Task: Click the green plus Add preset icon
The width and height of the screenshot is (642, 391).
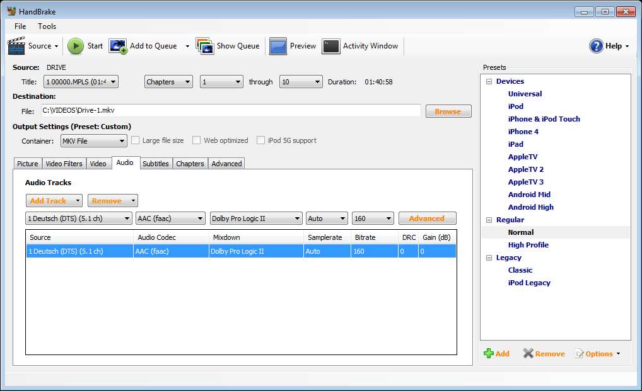Action: (x=489, y=354)
